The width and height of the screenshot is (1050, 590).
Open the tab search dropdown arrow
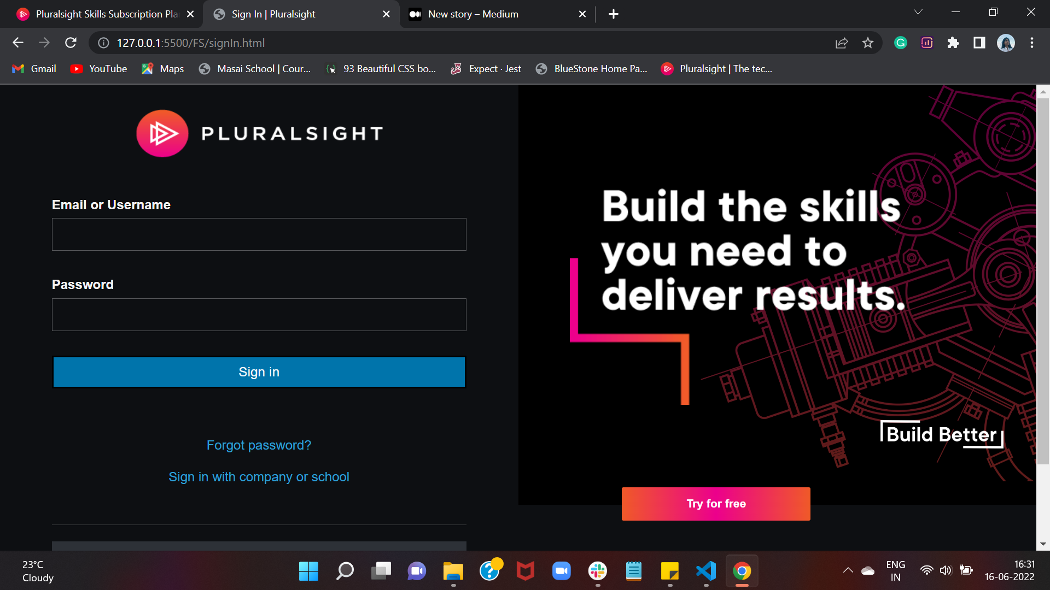coord(918,11)
